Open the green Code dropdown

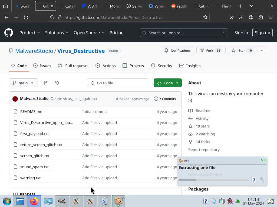[167, 83]
